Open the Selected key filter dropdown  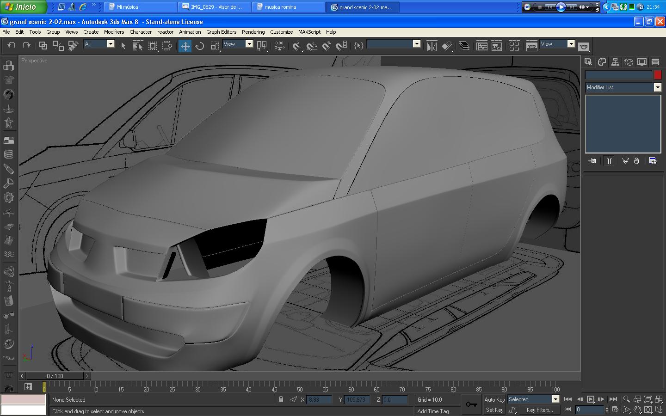pos(555,399)
